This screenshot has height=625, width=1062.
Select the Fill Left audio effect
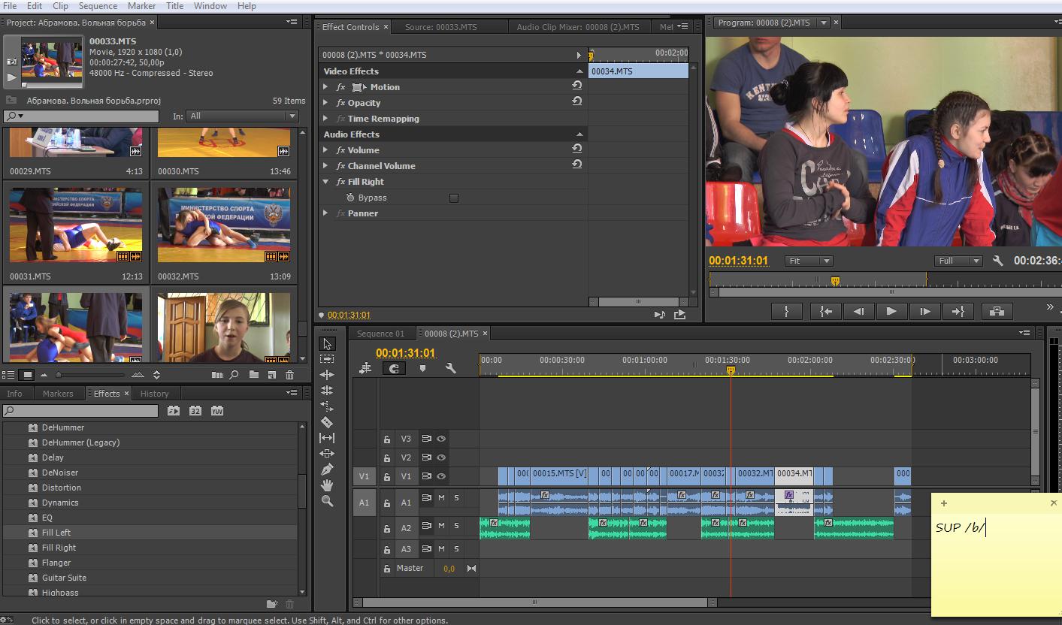point(56,533)
